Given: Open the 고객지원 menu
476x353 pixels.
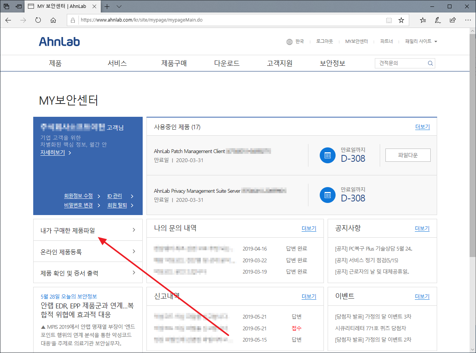Looking at the screenshot, I should [x=280, y=63].
